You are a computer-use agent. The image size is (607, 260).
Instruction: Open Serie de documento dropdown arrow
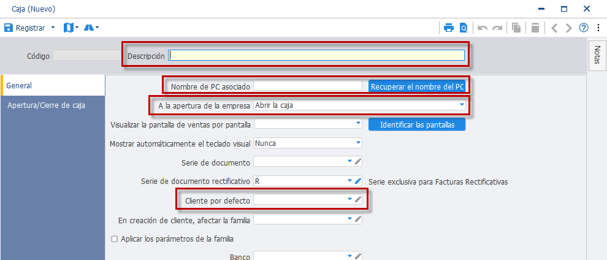click(x=350, y=161)
